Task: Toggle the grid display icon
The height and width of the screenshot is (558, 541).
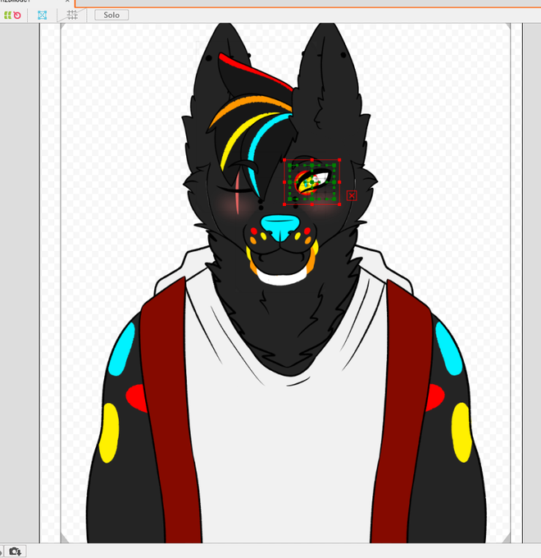Action: click(72, 15)
